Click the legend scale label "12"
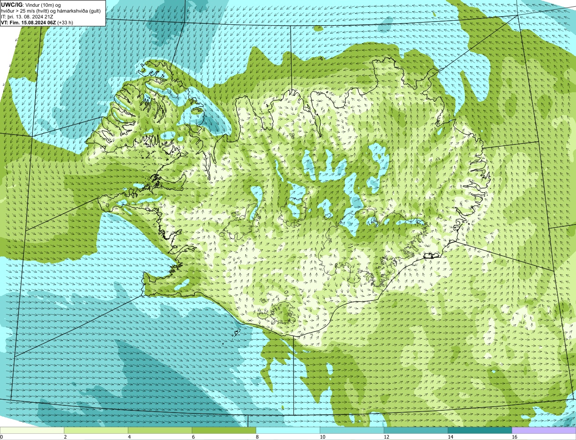The width and height of the screenshot is (576, 440). [387, 437]
